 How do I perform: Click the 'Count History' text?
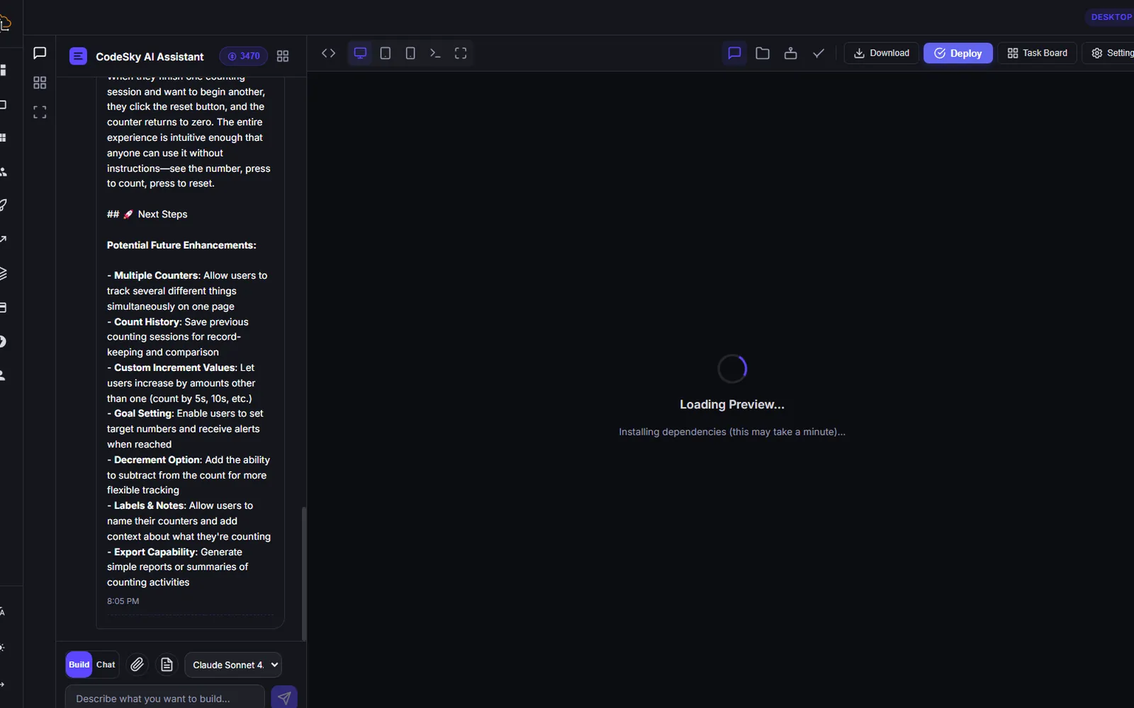(x=147, y=322)
